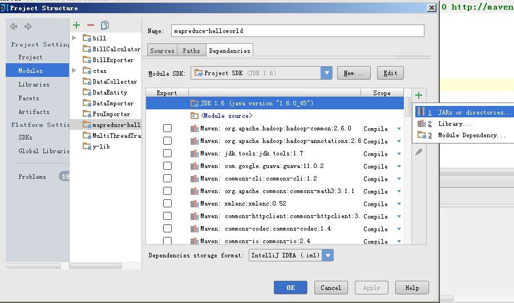Switch to the Paths tab
This screenshot has height=303, width=514.
192,51
